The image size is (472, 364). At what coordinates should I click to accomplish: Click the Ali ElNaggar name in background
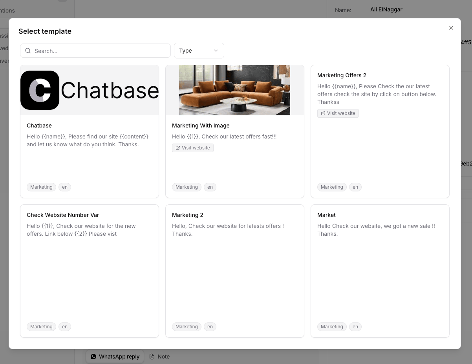386,9
